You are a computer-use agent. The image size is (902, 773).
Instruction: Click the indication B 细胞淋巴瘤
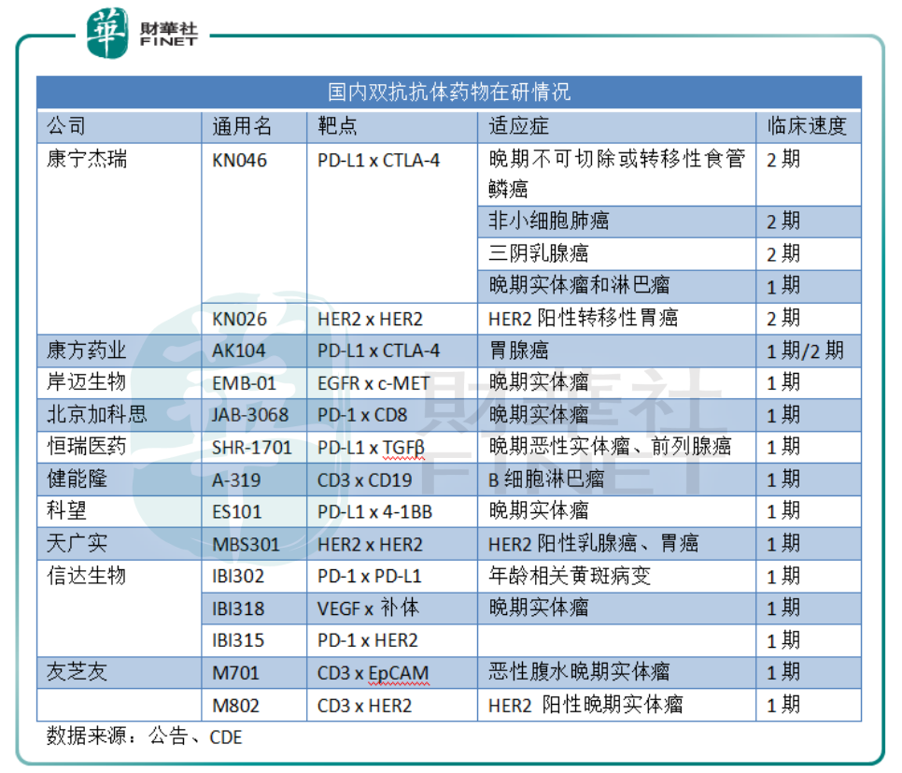pyautogui.click(x=546, y=480)
